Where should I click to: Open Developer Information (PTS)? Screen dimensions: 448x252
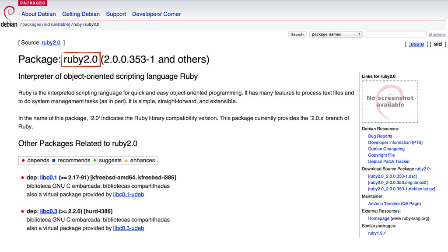pyautogui.click(x=395, y=143)
